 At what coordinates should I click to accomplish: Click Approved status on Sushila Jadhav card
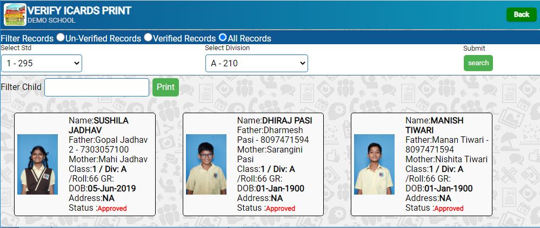point(112,209)
